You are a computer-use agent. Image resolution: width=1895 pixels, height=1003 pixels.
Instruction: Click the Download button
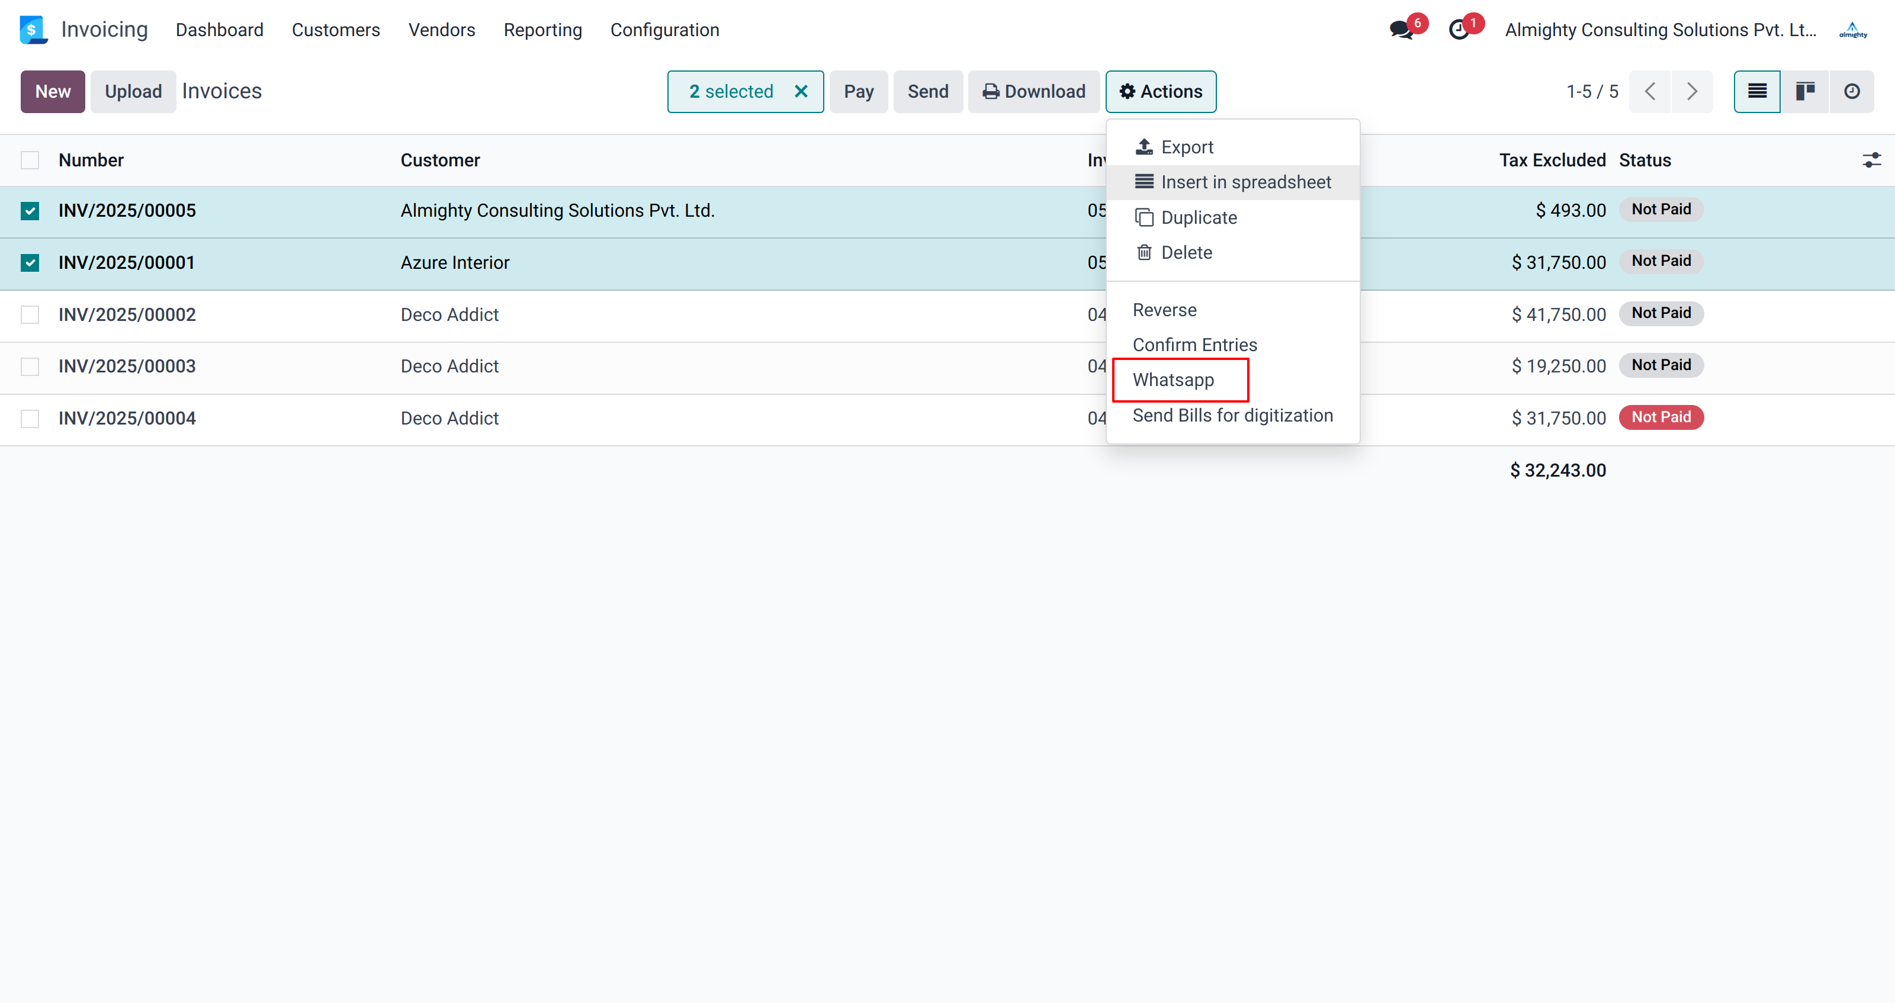tap(1033, 91)
